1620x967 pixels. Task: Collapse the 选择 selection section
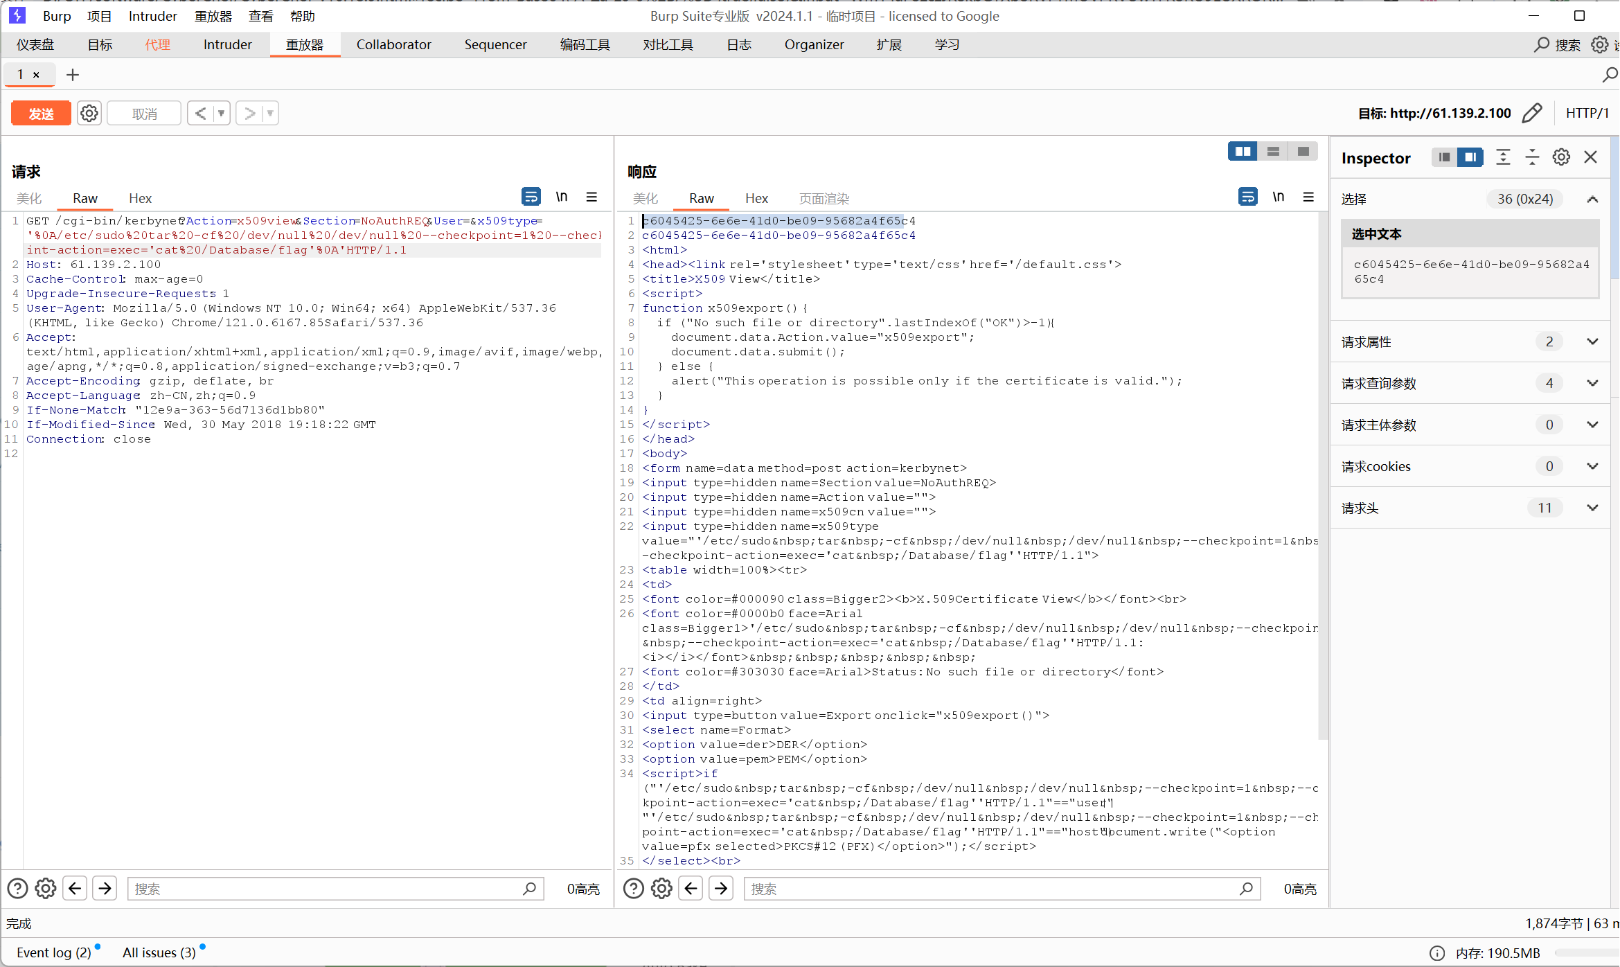pyautogui.click(x=1592, y=199)
